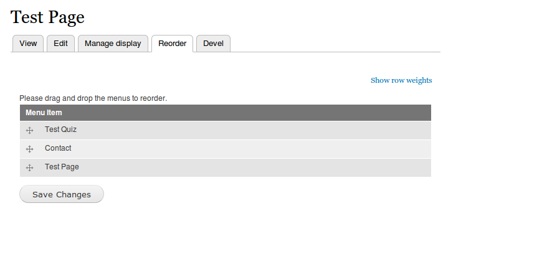Viewport: 557px width, 259px height.
Task: Click the cross-arrow handle next to Test Page row
Action: point(29,168)
